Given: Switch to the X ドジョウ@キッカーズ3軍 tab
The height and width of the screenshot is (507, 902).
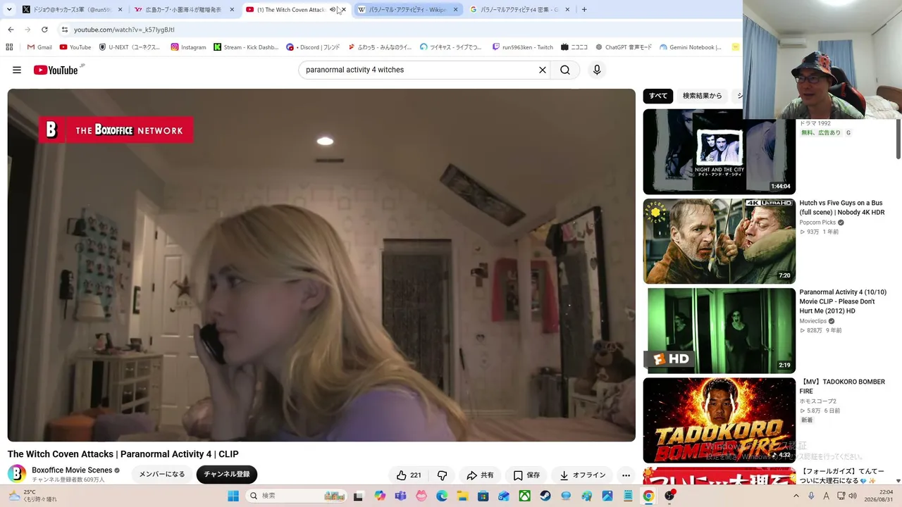Looking at the screenshot, I should (72, 10).
